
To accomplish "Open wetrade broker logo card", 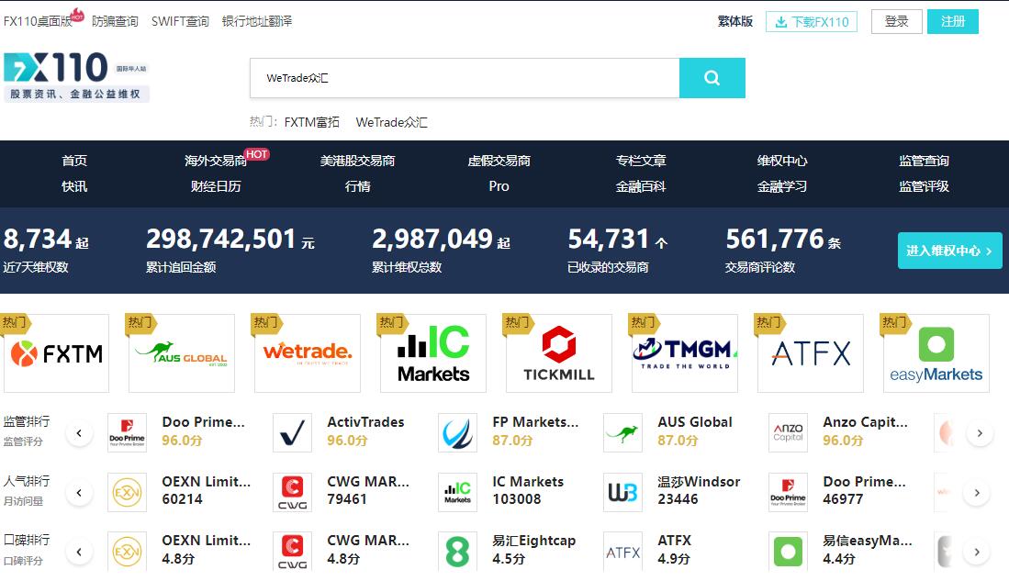I will (307, 353).
